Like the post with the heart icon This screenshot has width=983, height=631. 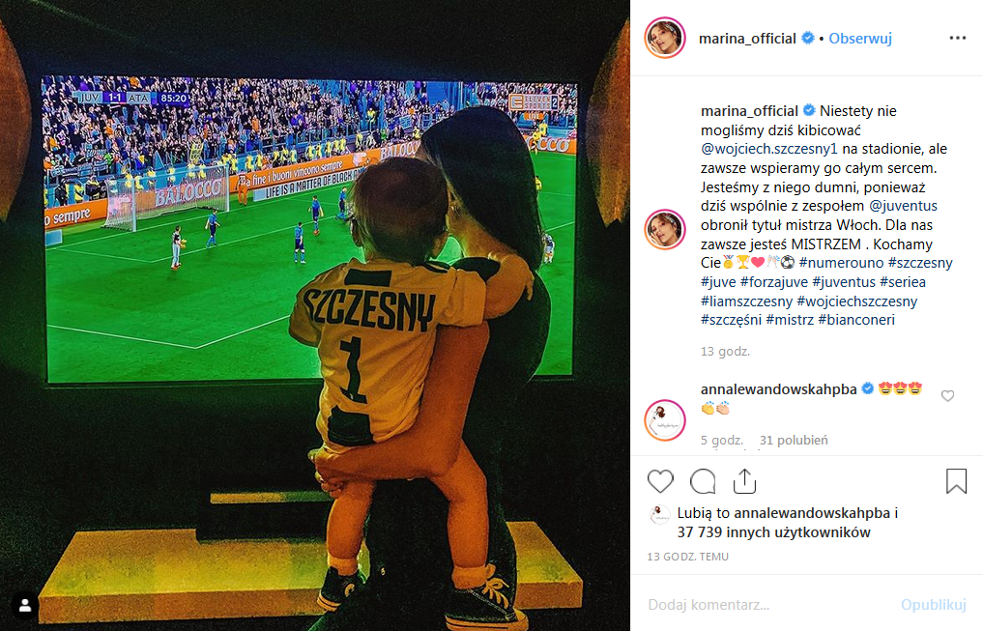pos(660,481)
